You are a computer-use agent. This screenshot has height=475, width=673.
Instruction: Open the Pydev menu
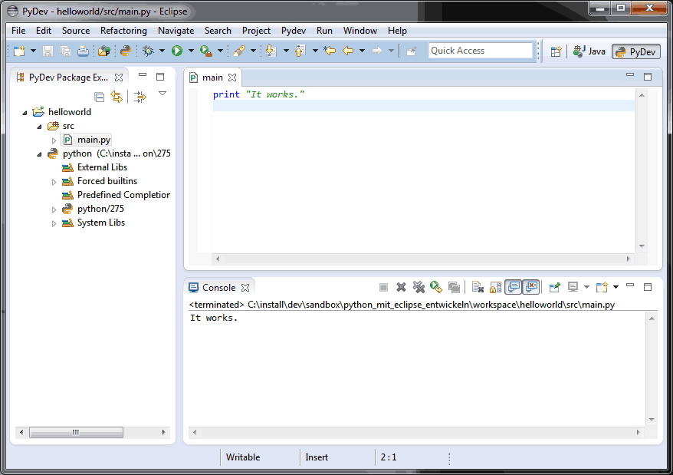point(294,31)
